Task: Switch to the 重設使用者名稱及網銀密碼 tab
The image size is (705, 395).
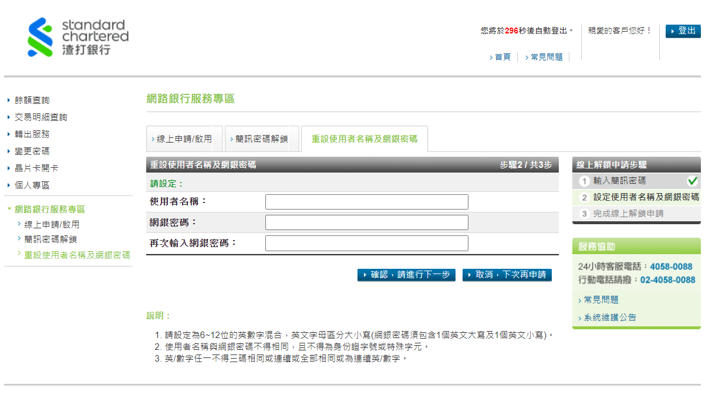Action: [x=365, y=139]
